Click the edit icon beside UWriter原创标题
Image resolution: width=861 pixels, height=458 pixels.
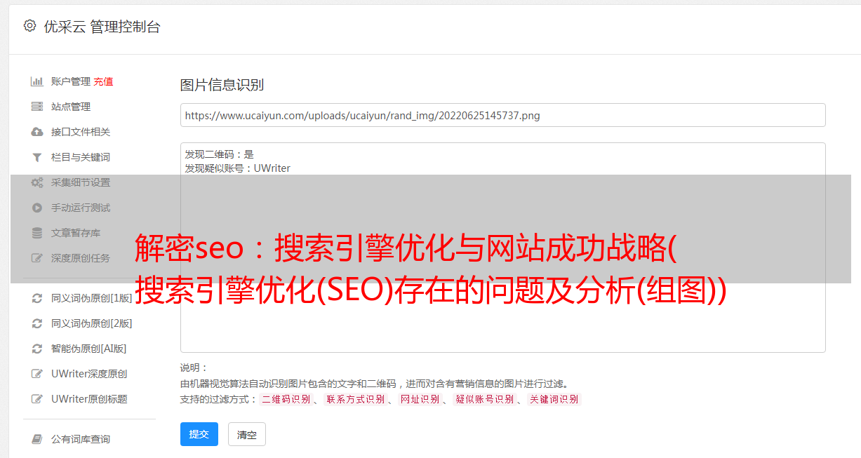(x=37, y=399)
